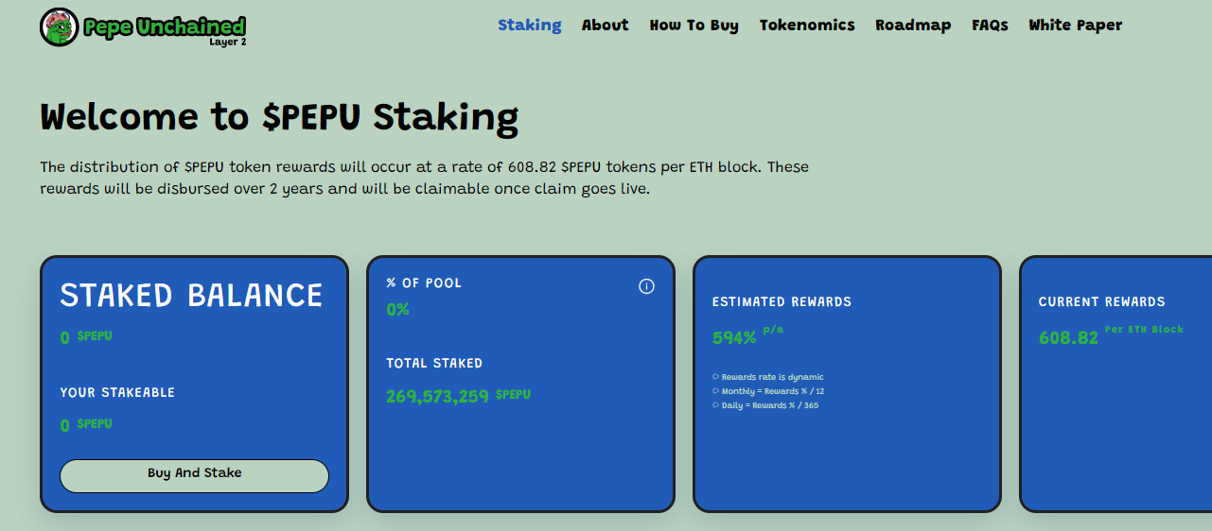Go to the About section
The image size is (1212, 531).
click(605, 26)
